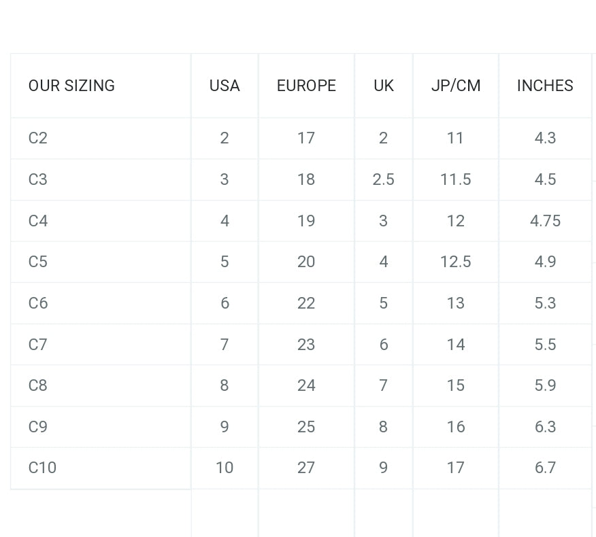Click the 4.75 inches cell
Viewport: 596px width, 537px height.
pos(545,221)
